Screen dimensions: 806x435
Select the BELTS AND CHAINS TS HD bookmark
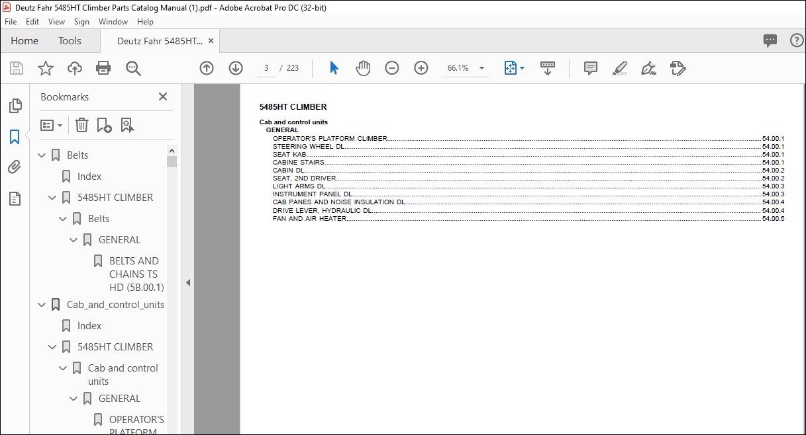click(135, 274)
